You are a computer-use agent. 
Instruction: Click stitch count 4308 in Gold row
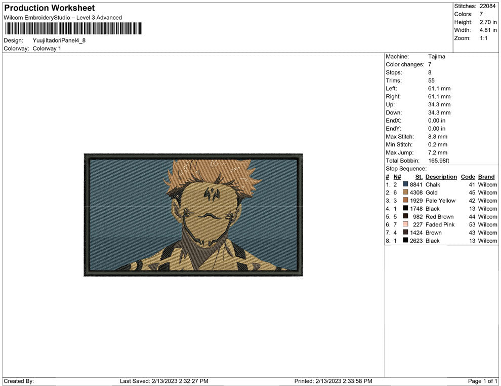coord(416,192)
